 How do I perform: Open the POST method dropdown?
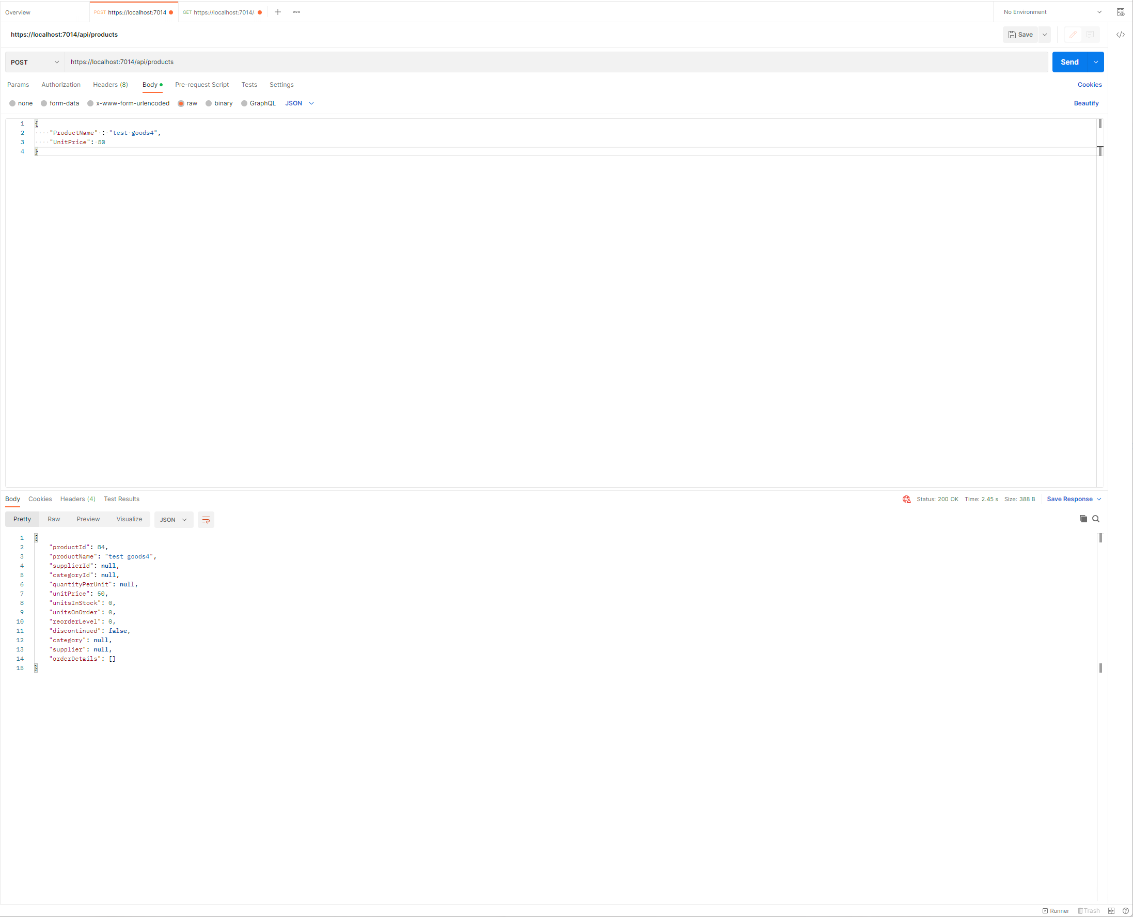[x=35, y=63]
